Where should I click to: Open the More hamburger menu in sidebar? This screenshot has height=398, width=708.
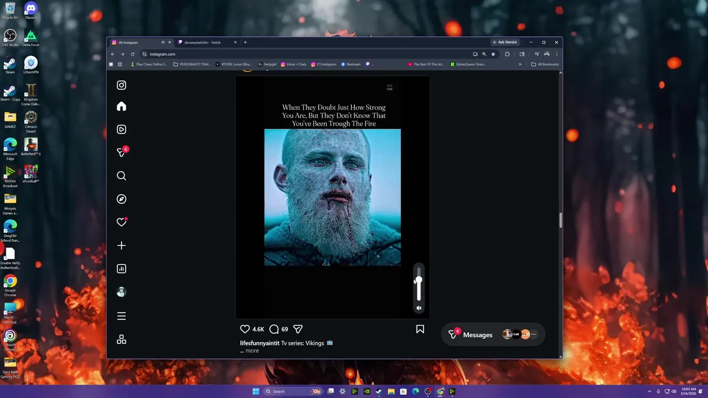point(121,316)
